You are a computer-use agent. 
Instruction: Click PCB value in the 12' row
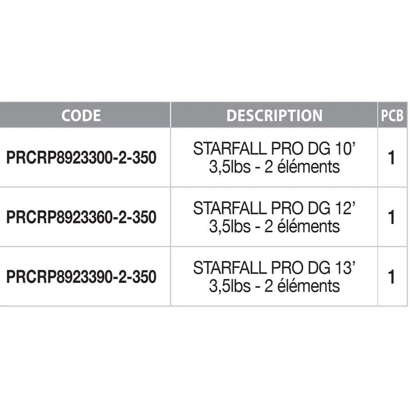pyautogui.click(x=392, y=217)
